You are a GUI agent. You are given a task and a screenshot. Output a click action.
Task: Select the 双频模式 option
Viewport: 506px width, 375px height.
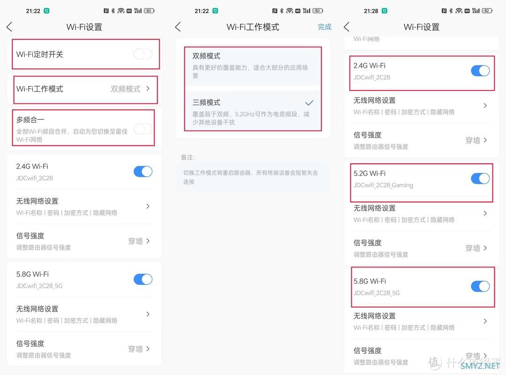[x=253, y=66]
